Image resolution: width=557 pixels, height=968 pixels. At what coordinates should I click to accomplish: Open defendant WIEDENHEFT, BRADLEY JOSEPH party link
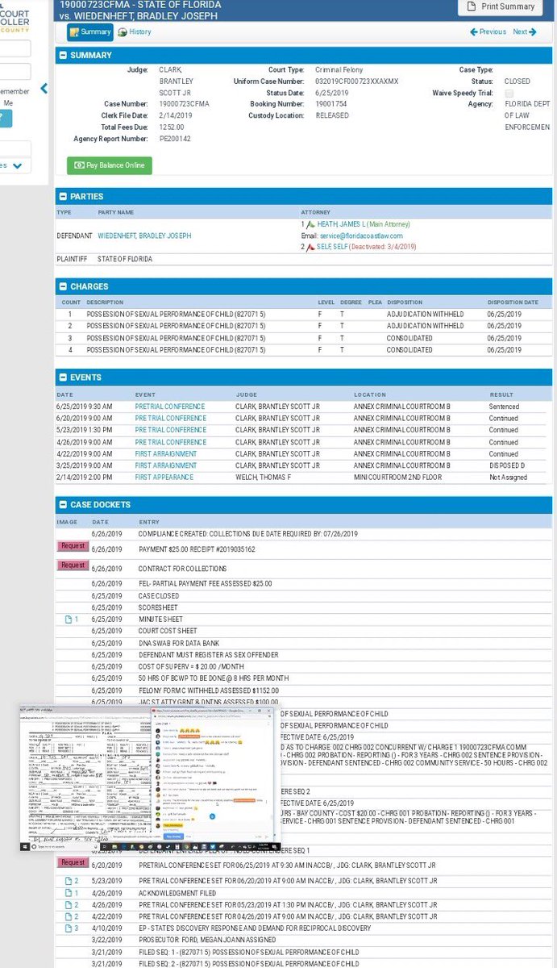144,236
